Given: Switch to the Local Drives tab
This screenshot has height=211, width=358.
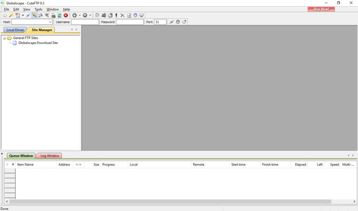Looking at the screenshot, I should point(15,30).
